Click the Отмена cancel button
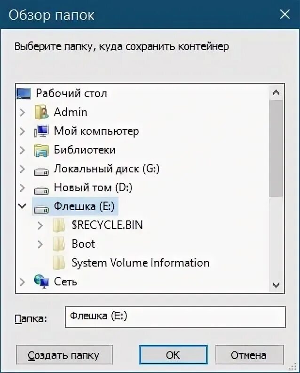This screenshot has width=300, height=373. point(249,355)
